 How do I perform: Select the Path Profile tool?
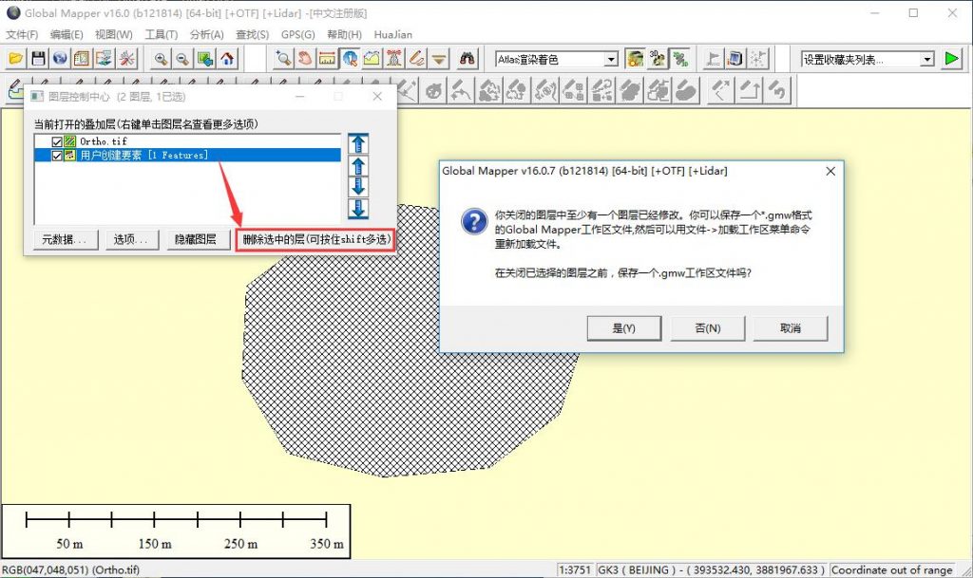pos(372,59)
